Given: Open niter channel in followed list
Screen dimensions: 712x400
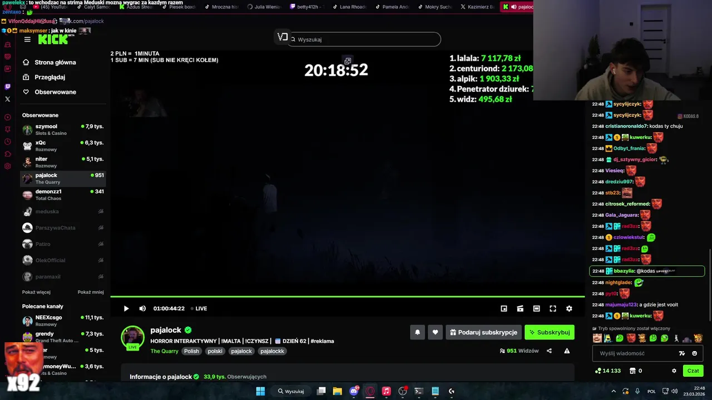Looking at the screenshot, I should [63, 162].
